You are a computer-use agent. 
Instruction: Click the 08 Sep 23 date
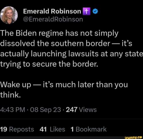point(45,110)
